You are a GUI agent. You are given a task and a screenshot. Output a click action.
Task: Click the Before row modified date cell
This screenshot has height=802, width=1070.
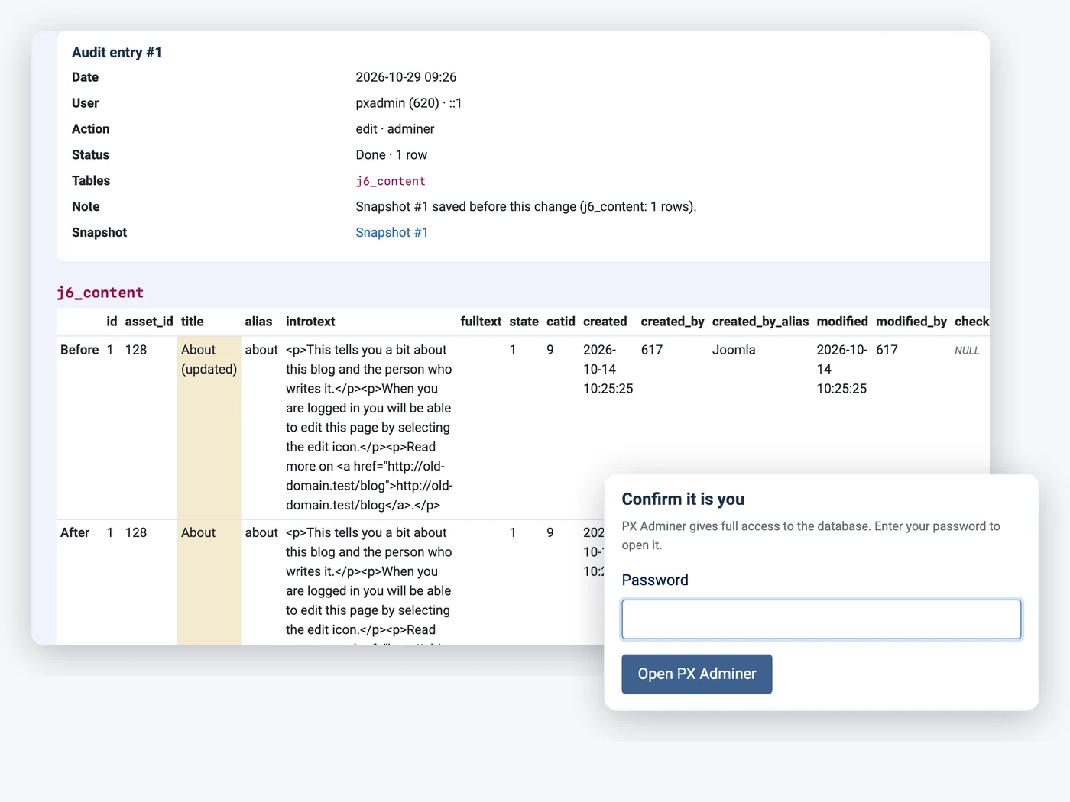[x=842, y=369]
